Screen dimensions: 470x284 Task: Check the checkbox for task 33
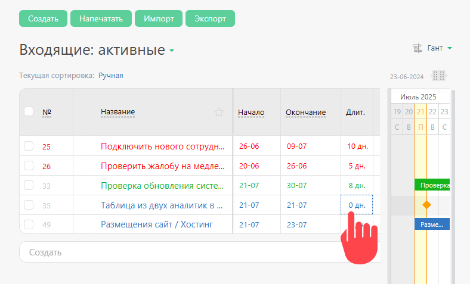point(29,185)
